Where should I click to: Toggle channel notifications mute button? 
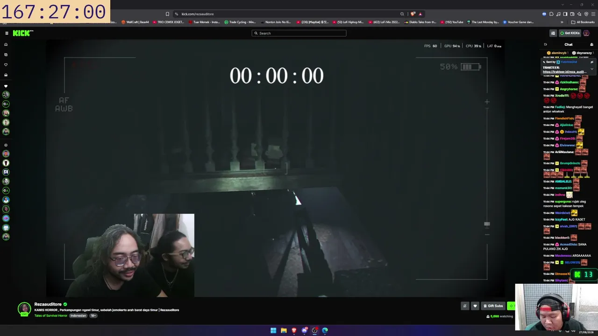tap(465, 306)
